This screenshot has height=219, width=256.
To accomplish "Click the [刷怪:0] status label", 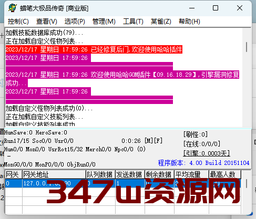I will (x=196, y=134).
